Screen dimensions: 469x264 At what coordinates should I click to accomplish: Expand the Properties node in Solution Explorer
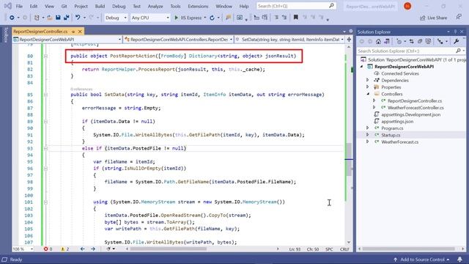point(368,87)
